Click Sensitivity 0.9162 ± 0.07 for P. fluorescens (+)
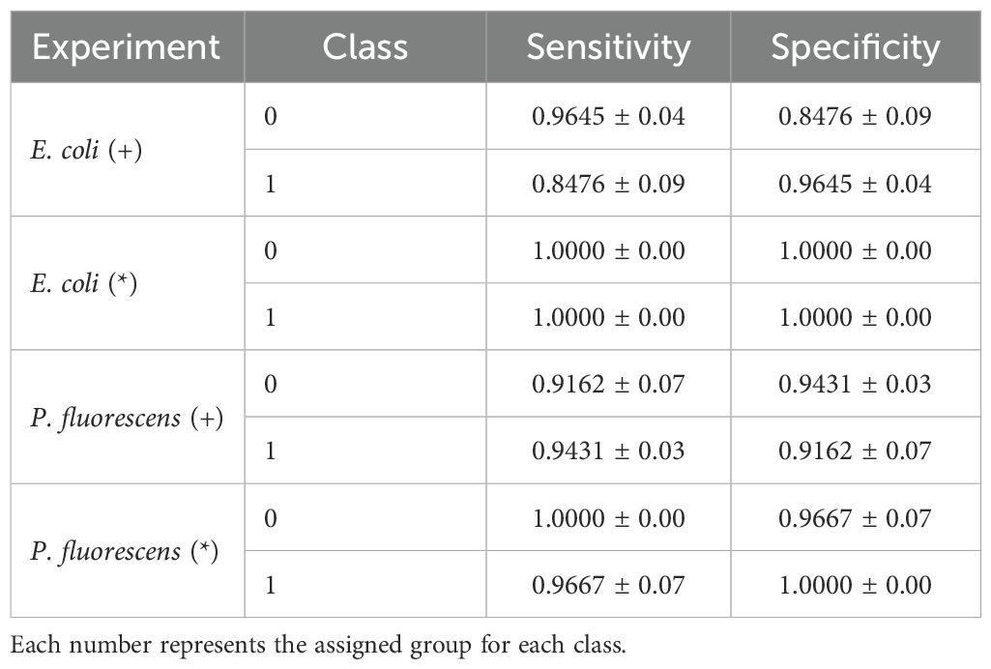 pos(608,384)
